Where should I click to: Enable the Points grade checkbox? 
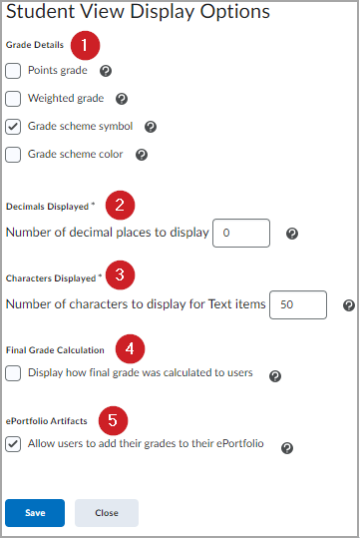click(13, 71)
